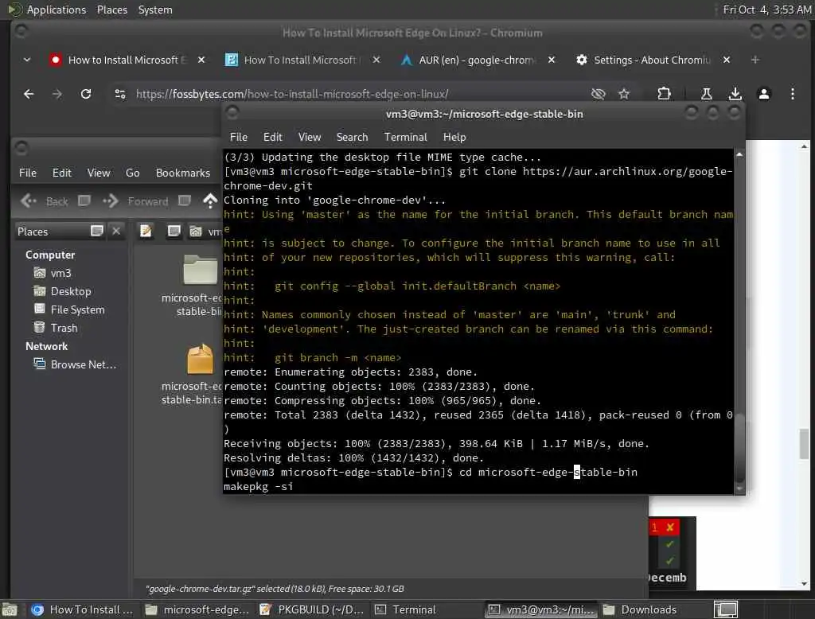Open terminal Edit menu
The image size is (815, 619).
(272, 137)
